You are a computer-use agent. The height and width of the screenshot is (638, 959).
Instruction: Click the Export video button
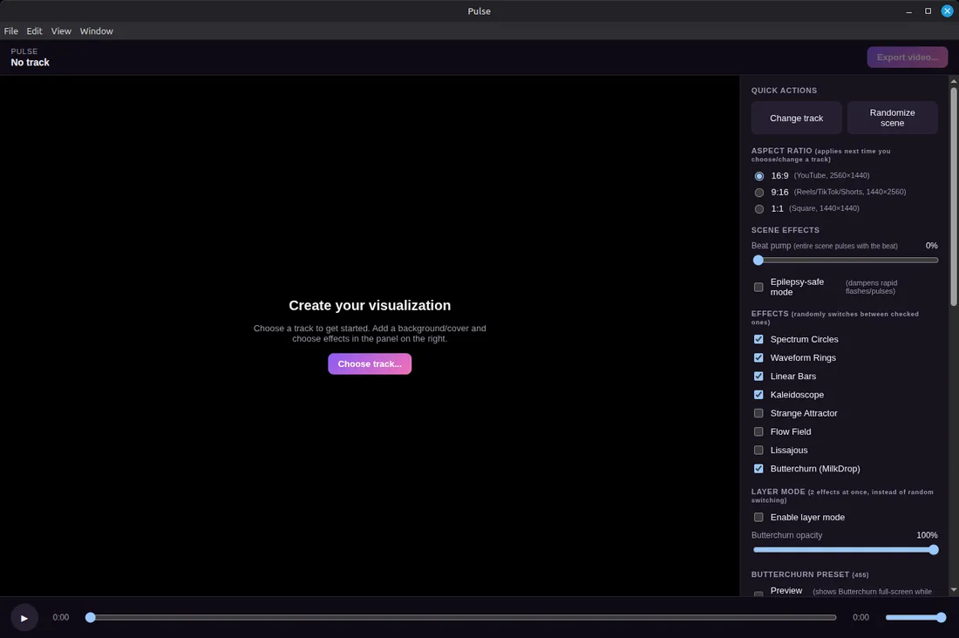907,57
